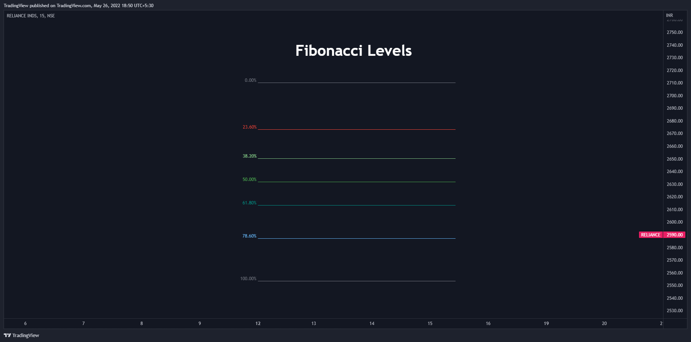Select the 50.00% Fibonacci level label
The height and width of the screenshot is (342, 691).
pyautogui.click(x=249, y=179)
